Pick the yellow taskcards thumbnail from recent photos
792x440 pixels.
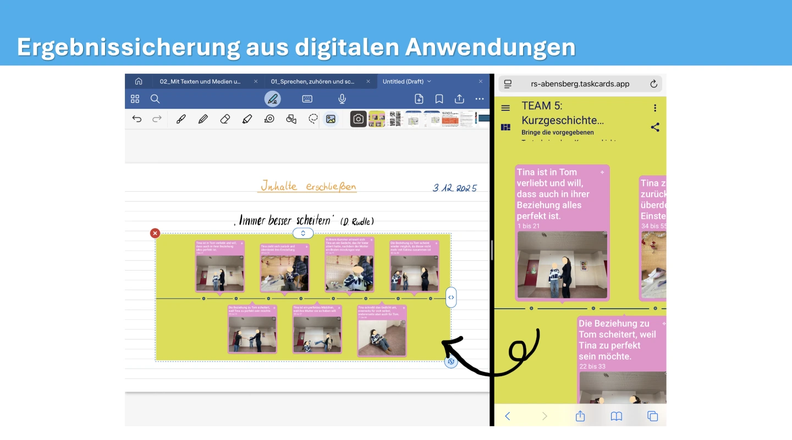377,119
